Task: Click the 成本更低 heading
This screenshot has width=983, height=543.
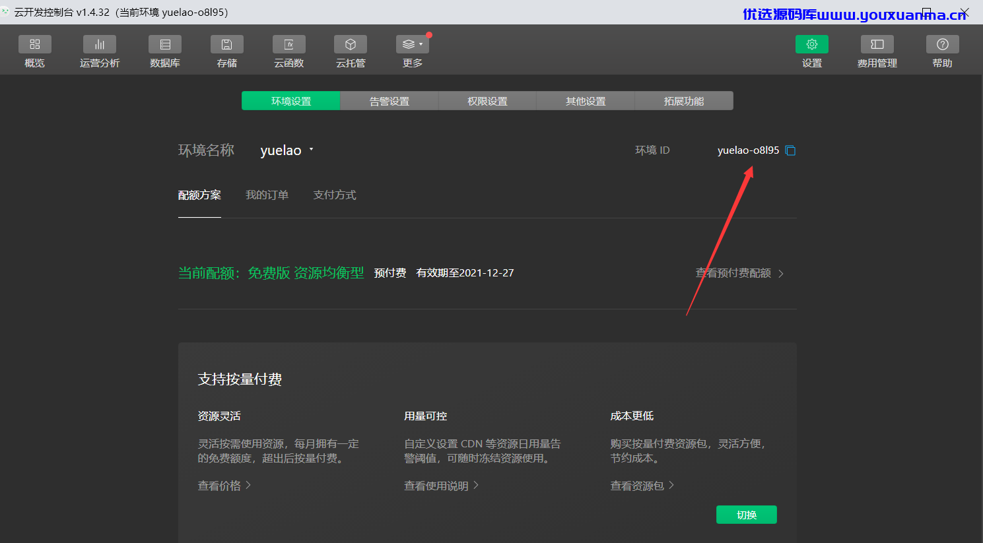Action: pos(632,416)
